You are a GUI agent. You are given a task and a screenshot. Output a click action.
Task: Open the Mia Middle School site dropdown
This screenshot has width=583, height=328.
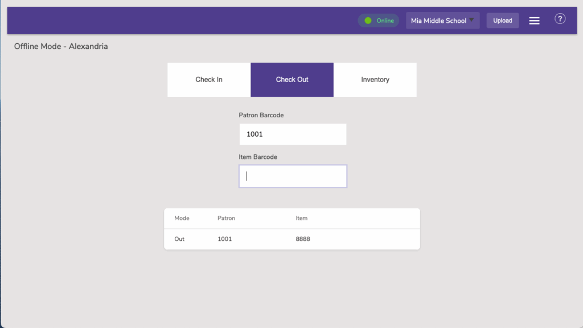pos(438,20)
